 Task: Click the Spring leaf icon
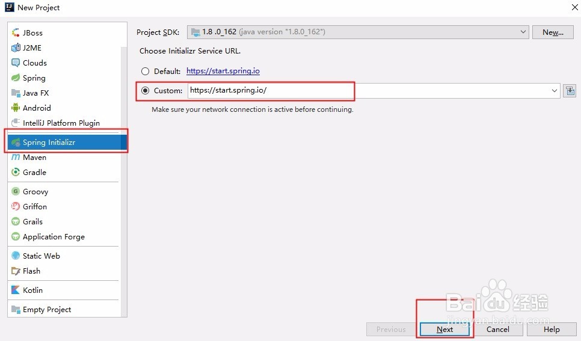(x=16, y=78)
